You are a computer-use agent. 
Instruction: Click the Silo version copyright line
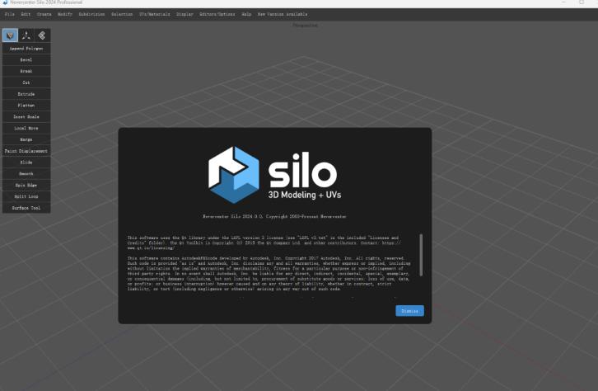tap(274, 216)
